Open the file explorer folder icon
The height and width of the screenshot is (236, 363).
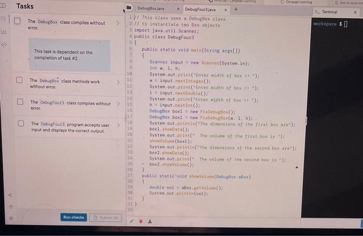pyautogui.click(x=129, y=8)
